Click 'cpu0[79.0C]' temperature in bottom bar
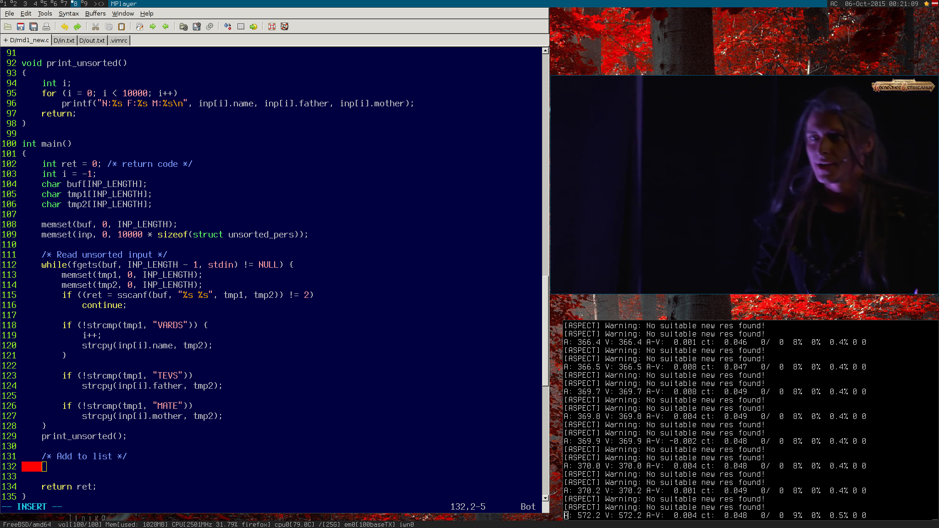 [x=294, y=524]
